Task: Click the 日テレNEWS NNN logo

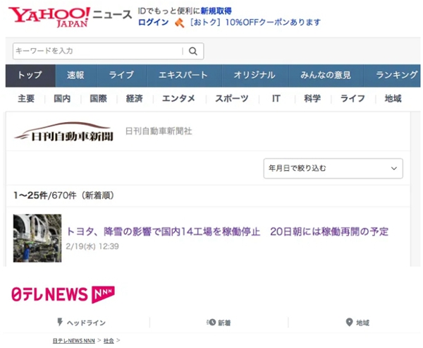Action: [x=63, y=294]
